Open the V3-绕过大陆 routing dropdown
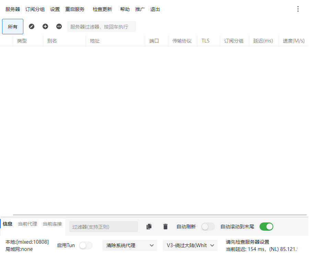This screenshot has height=255, width=309. pos(190,245)
